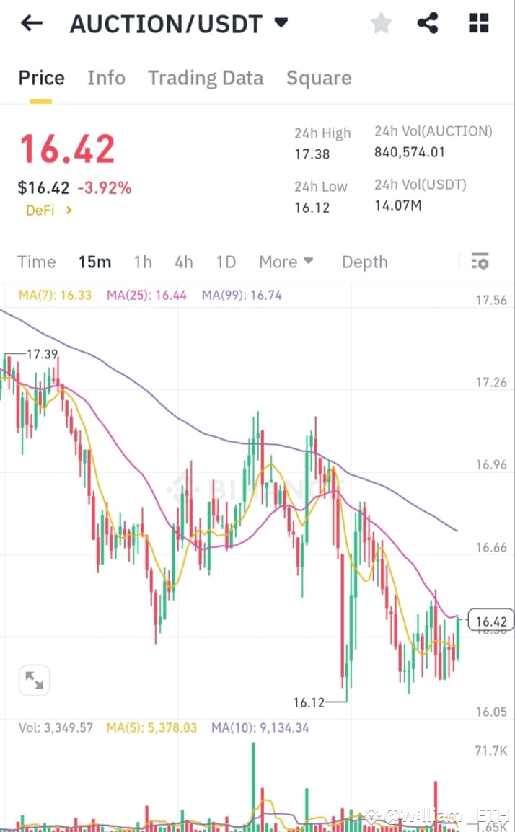Viewport: 515px width, 832px height.
Task: Tap the chart settings icon beside Depth
Action: (x=480, y=262)
